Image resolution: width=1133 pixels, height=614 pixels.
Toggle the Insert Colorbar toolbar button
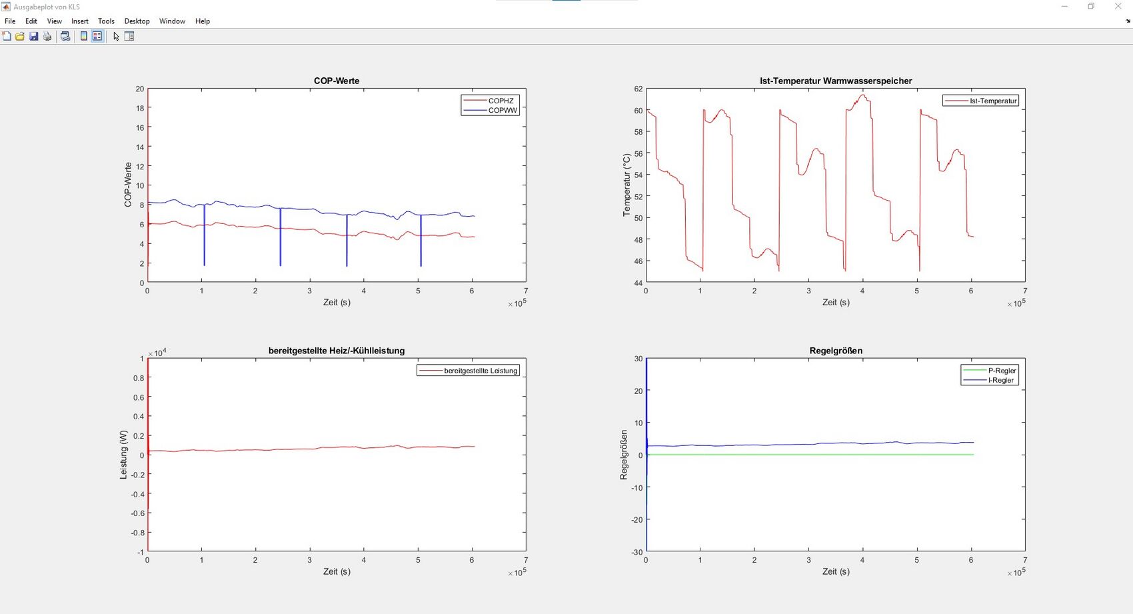tap(84, 37)
